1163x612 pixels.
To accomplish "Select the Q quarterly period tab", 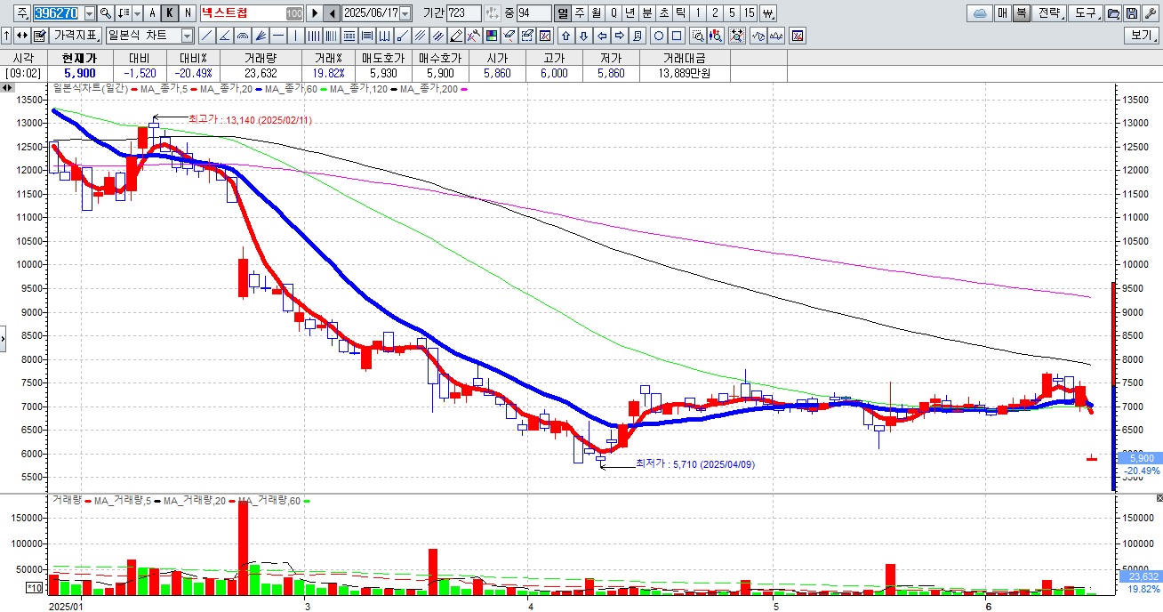I will click(x=614, y=13).
